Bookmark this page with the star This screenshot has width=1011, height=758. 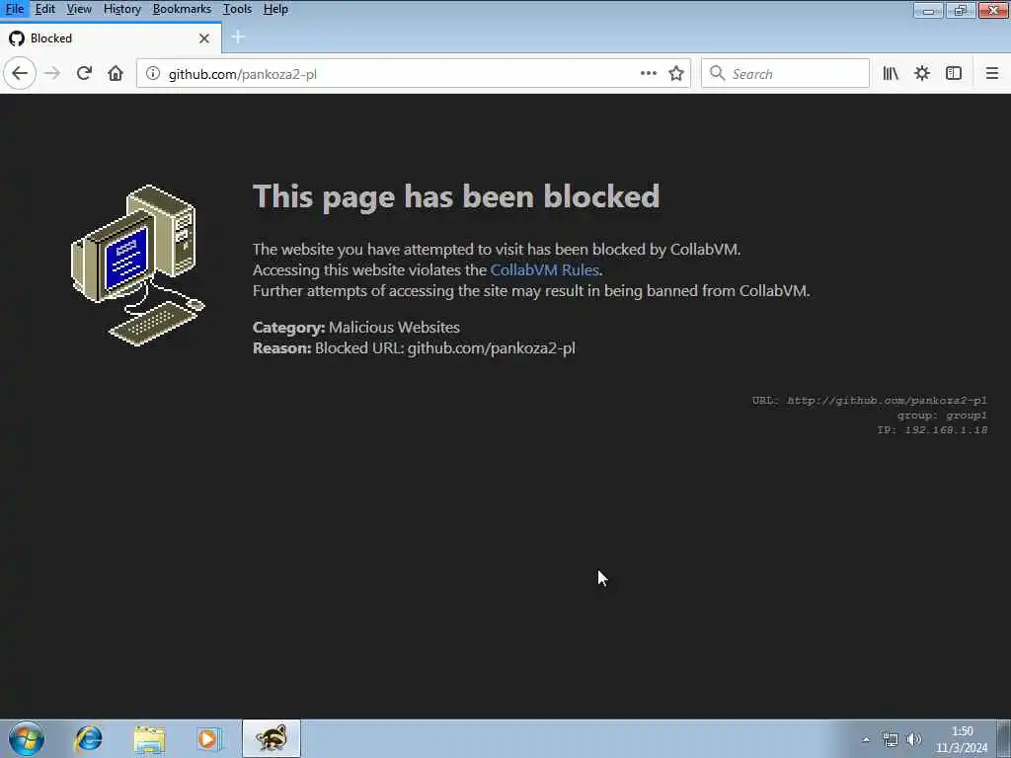[675, 73]
